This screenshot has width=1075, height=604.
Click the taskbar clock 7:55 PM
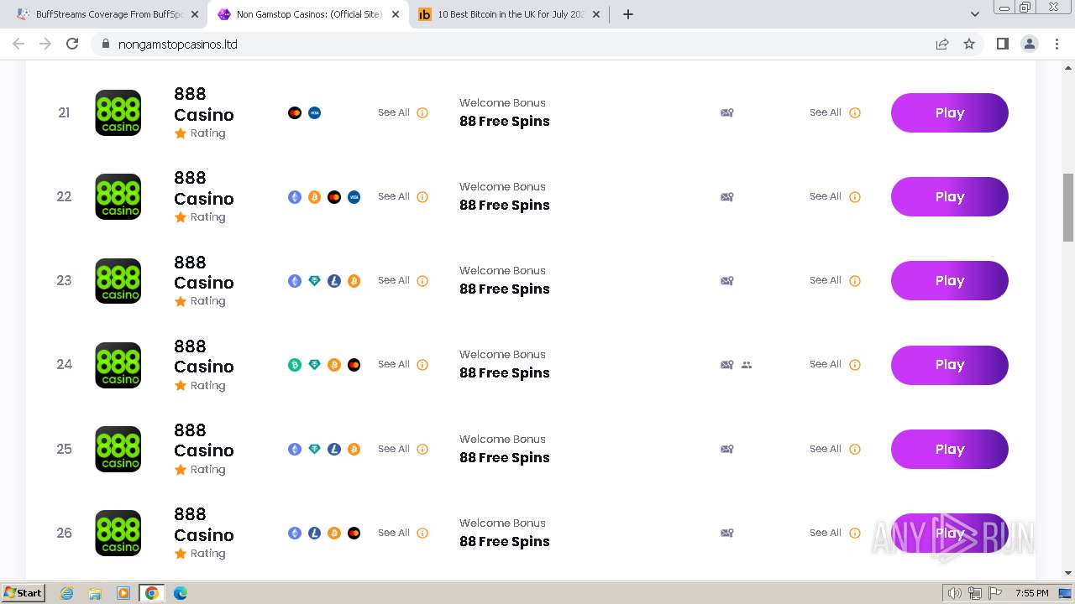coord(1031,593)
